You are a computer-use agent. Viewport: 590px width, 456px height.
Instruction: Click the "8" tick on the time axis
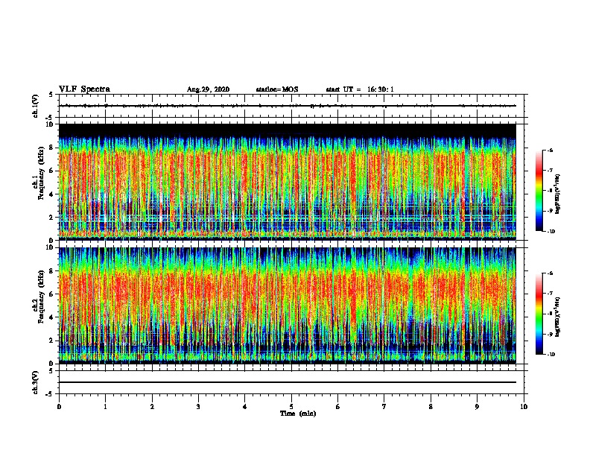[431, 407]
